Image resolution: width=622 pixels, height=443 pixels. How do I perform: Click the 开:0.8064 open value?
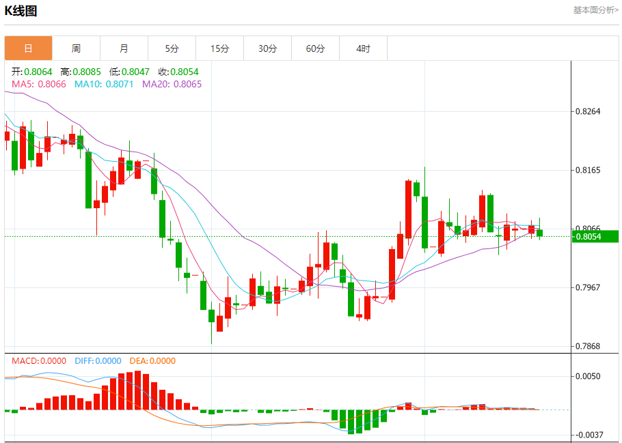pos(31,72)
